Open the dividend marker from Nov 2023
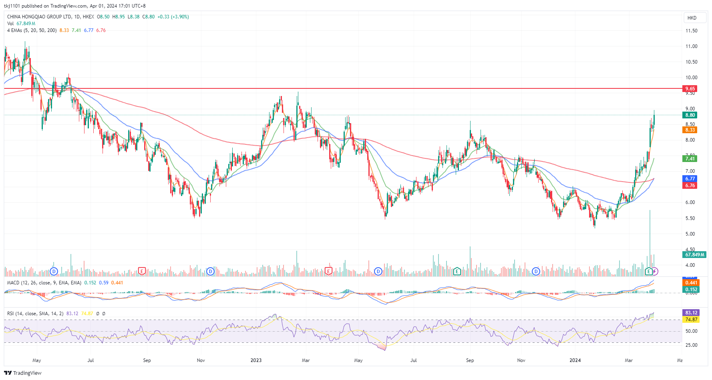The height and width of the screenshot is (380, 712). 536,272
